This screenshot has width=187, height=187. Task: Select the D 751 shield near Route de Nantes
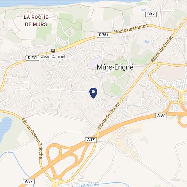point(104,35)
